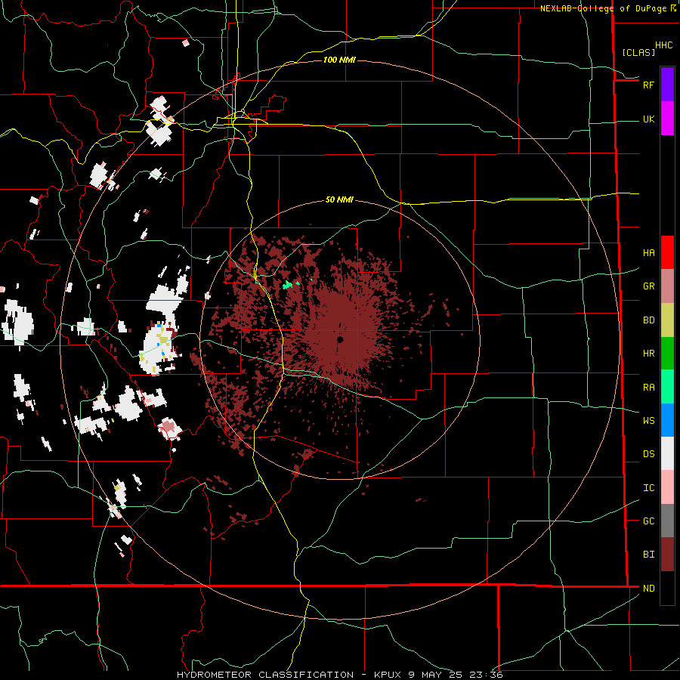The image size is (680, 680).
Task: Click the 100 NMI range ring label
Action: point(339,60)
